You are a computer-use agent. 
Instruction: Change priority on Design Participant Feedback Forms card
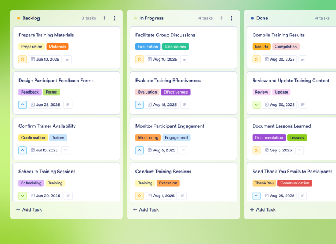pos(23,104)
